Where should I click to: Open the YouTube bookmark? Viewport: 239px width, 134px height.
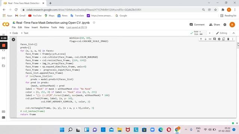35,16
